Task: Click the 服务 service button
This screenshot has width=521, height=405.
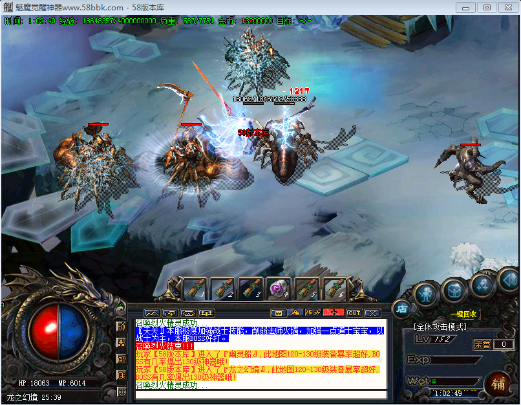Action: point(313,313)
